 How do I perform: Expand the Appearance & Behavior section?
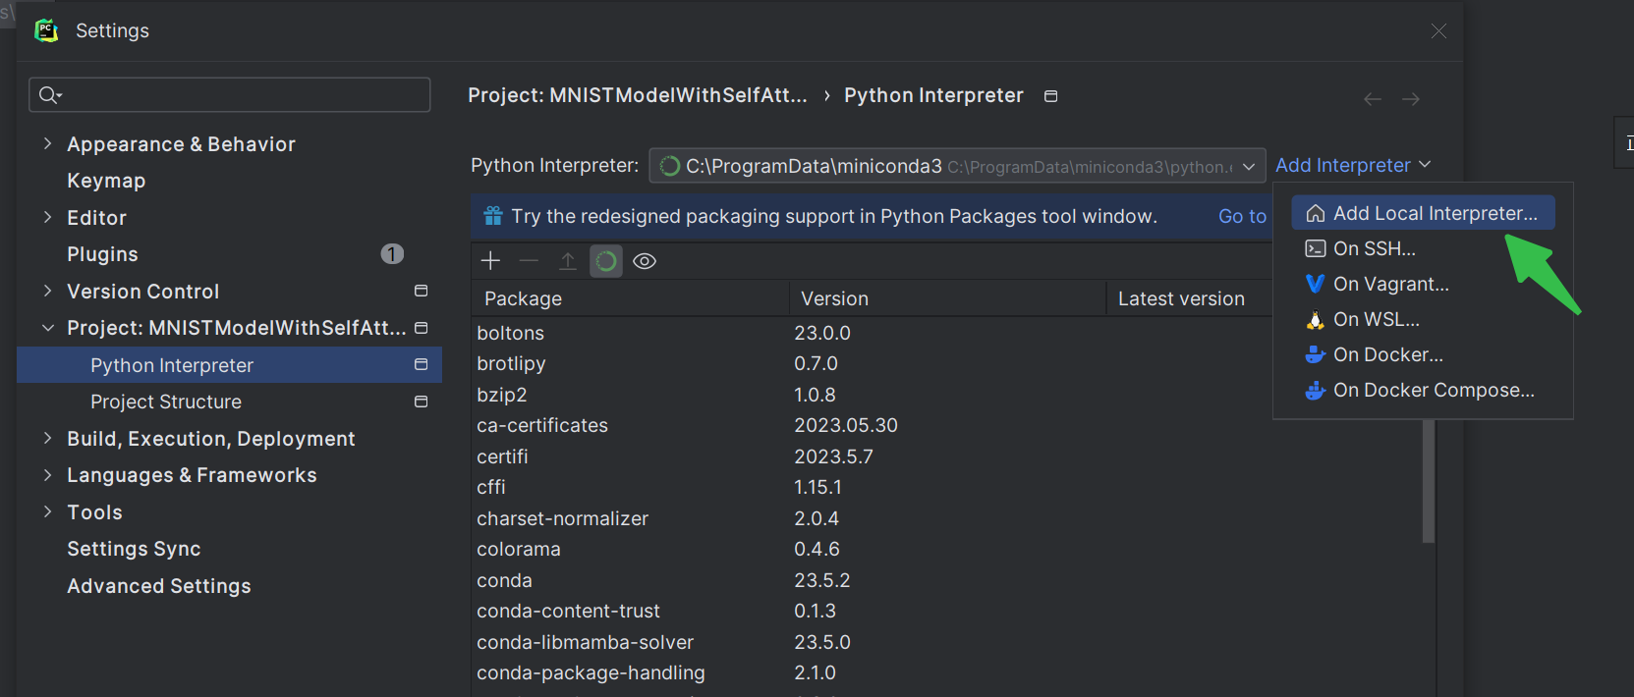[x=47, y=144]
